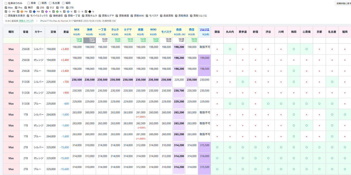The height and width of the screenshot is (175, 351).
Task: Tick the 名古屋 region checkbox
Action: click(50, 3)
